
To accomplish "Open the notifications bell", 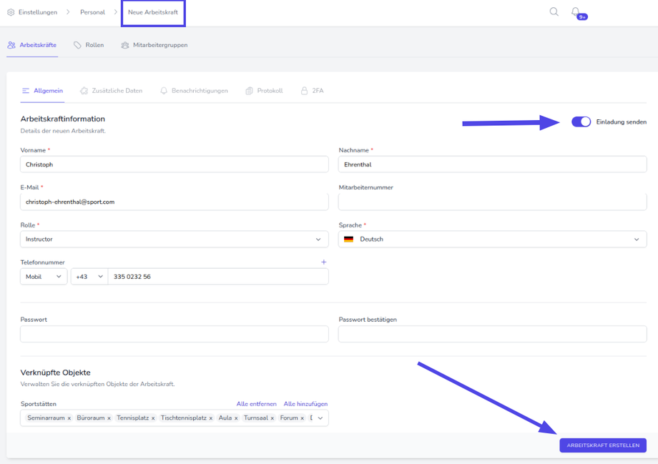I will pos(576,11).
